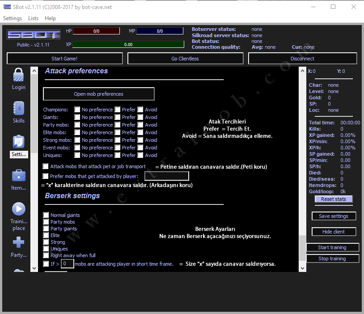
Task: Enable berserk on Elite
Action: [x=46, y=235]
